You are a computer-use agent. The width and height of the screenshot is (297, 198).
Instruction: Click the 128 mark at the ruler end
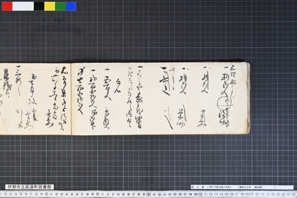coord(293,194)
